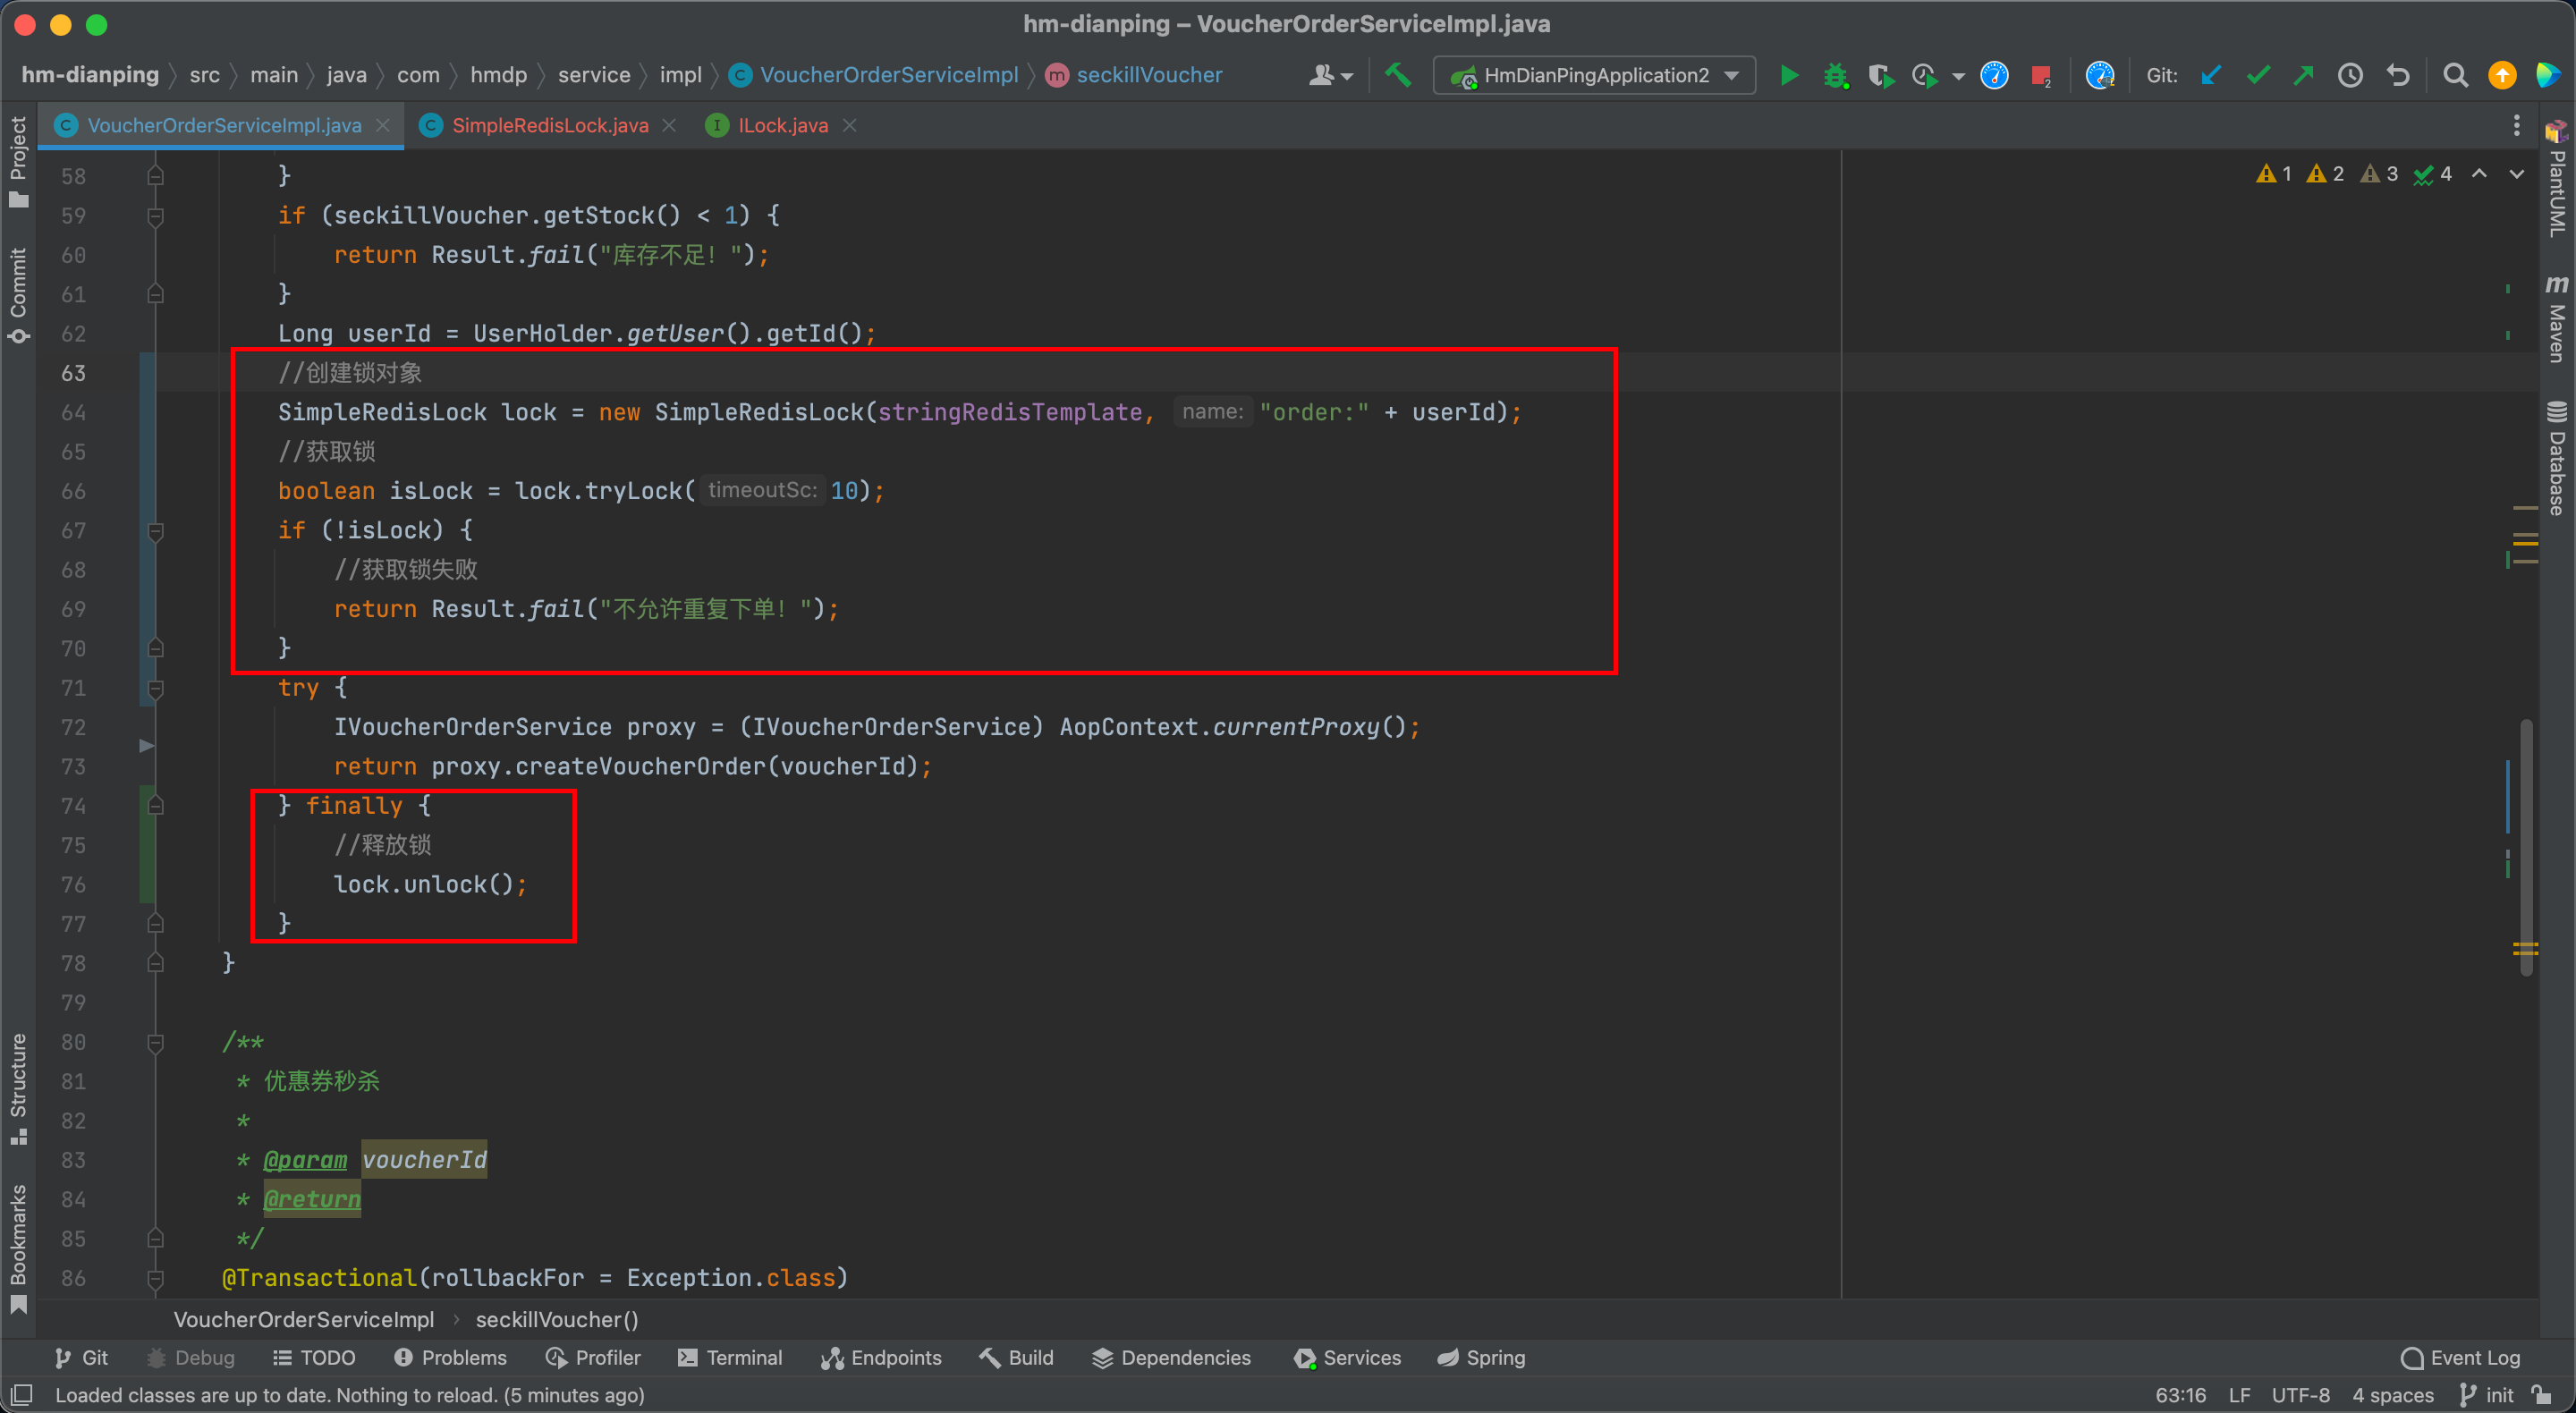Collapse the if block at line 67
This screenshot has height=1413, width=2576.
[155, 531]
